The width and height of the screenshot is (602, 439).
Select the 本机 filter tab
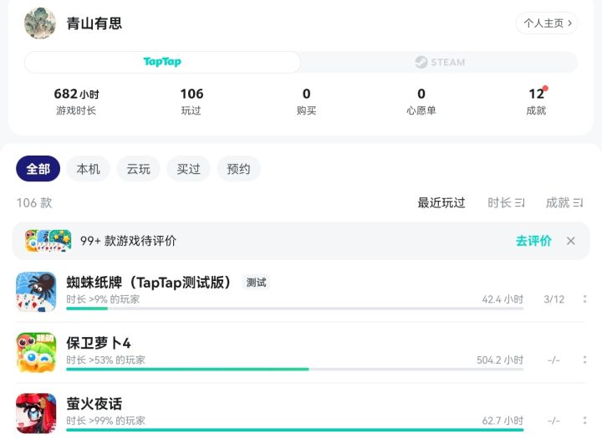tap(89, 169)
